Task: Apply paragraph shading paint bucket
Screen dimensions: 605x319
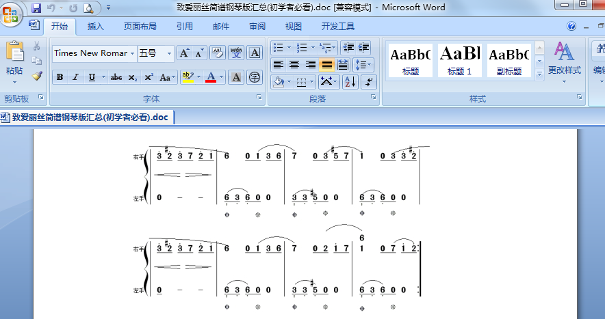Action: point(279,82)
